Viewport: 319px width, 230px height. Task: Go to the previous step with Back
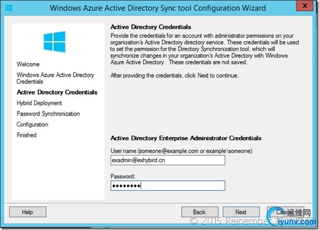coord(200,212)
